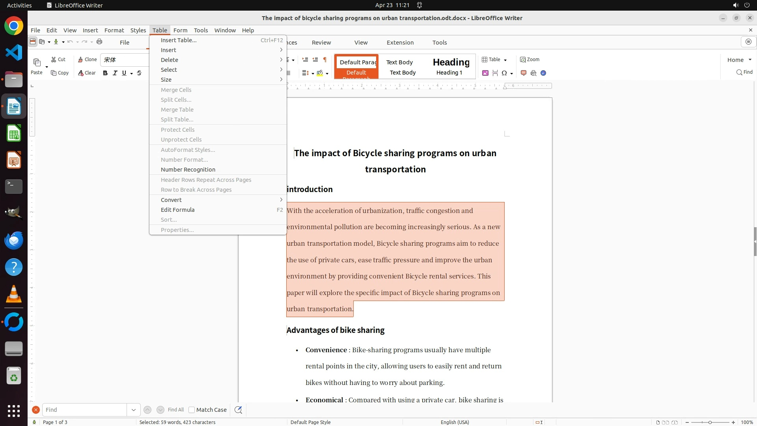757x426 pixels.
Task: Click Edit Formula menu entry
Action: (177, 210)
